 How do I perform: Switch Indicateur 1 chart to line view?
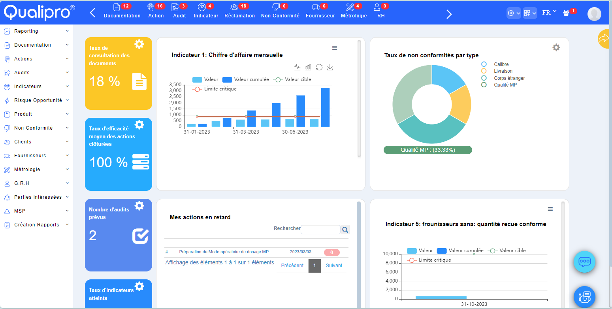[298, 67]
